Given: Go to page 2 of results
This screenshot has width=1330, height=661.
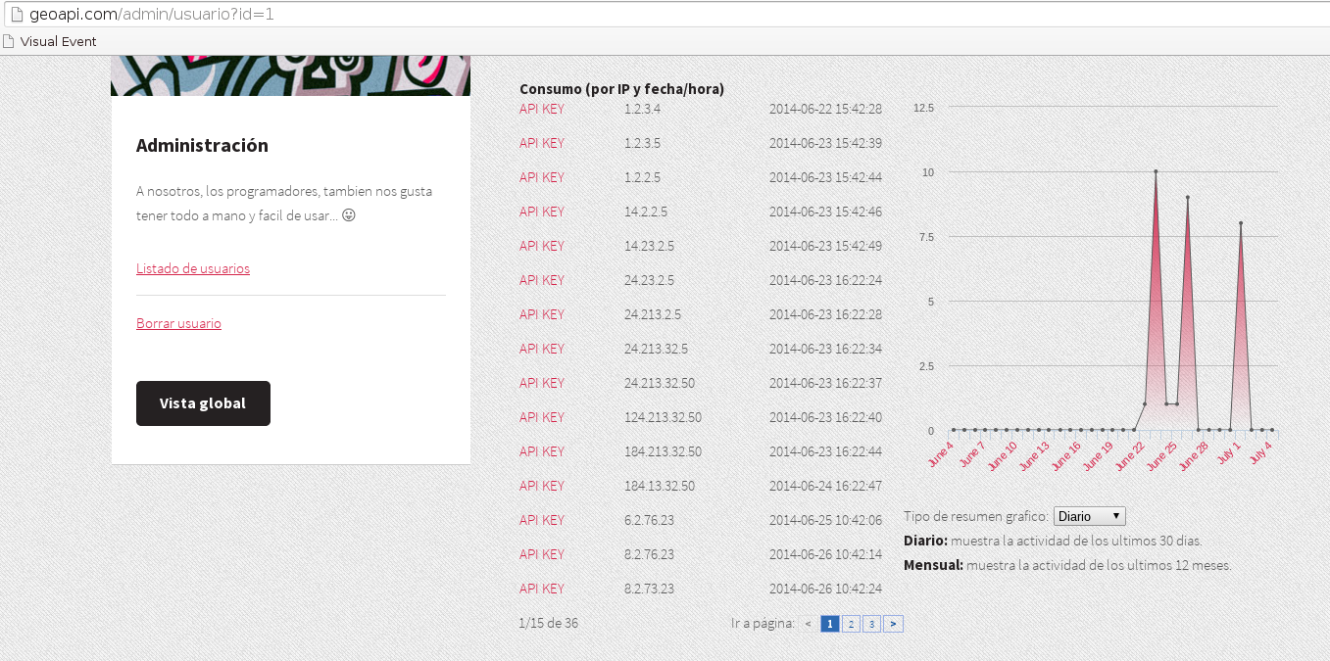Looking at the screenshot, I should click(851, 624).
